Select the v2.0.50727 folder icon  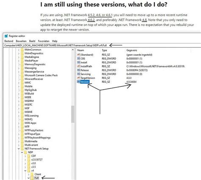[x=29, y=160]
